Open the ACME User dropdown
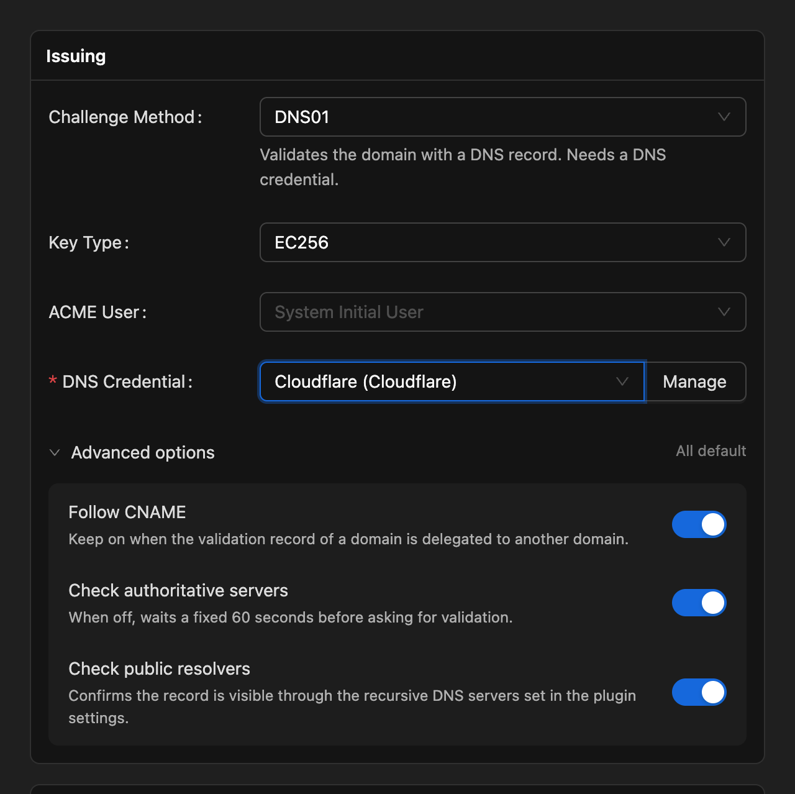Viewport: 795px width, 794px height. (502, 312)
